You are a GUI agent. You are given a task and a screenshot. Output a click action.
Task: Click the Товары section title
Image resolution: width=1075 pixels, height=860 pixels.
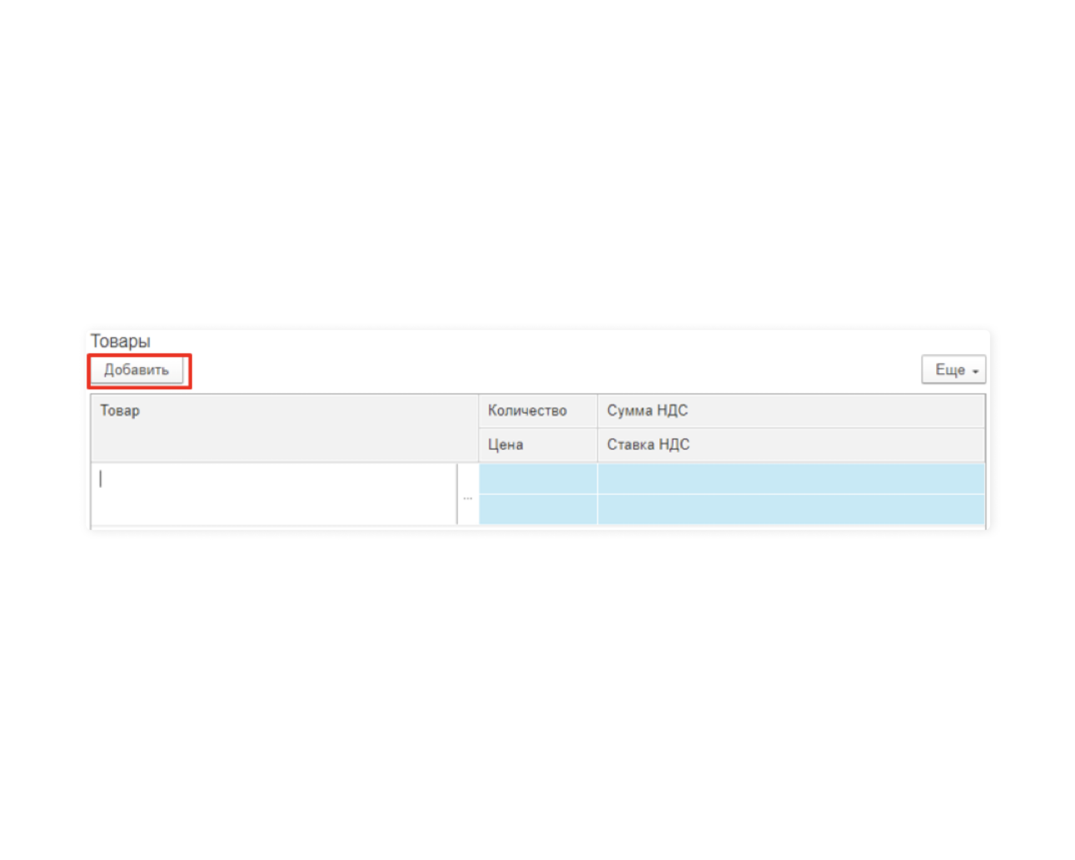point(120,341)
